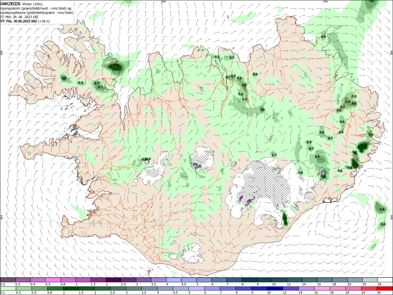Screen dimensions: 393x295
Task: Click lower legend swatch labeled 0.3
Action: tap(24, 289)
